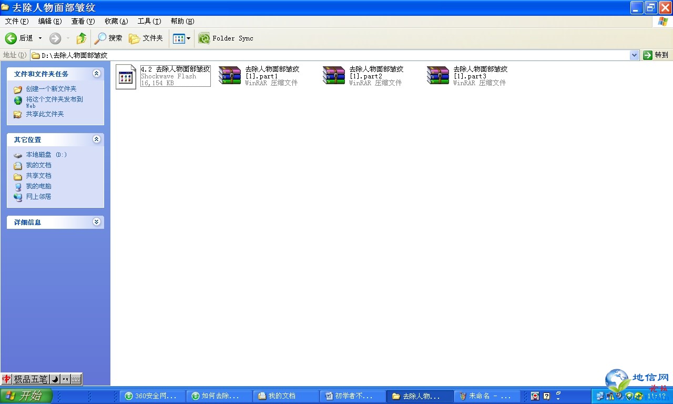The image size is (673, 404).
Task: Click the folder icon in the title bar
Action: [x=5, y=7]
